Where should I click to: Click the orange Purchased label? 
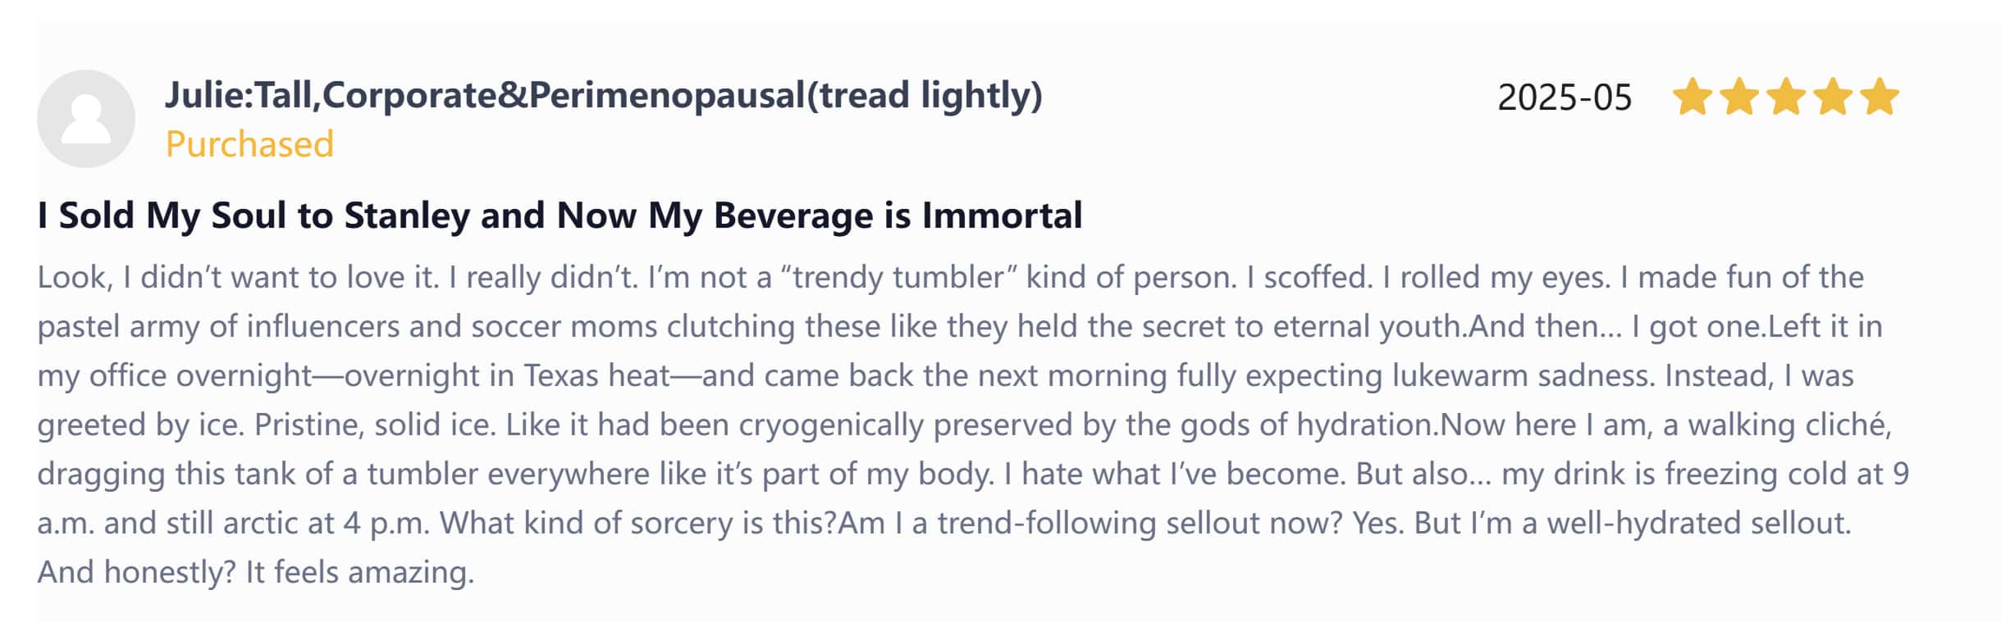tap(249, 144)
